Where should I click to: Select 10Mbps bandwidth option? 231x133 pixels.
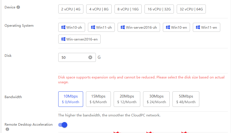point(71,99)
